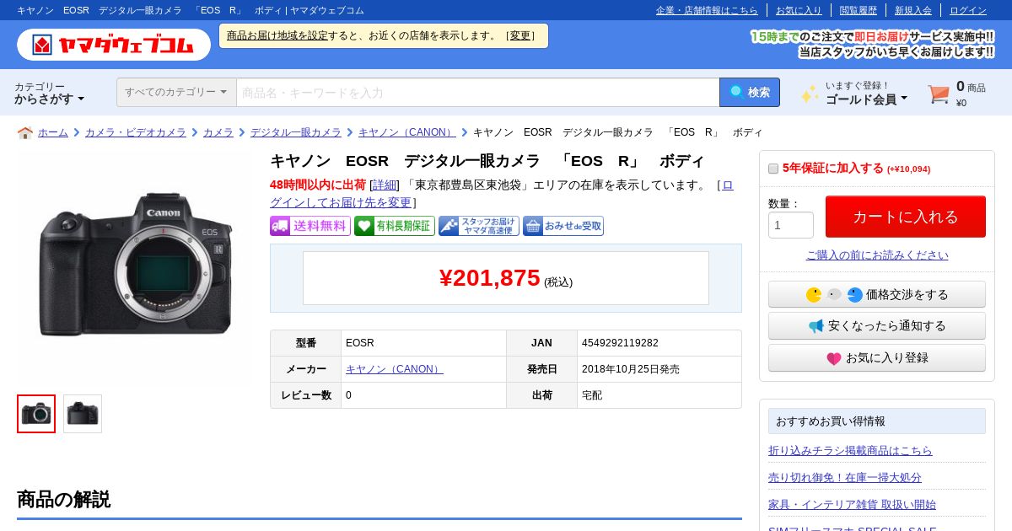Open 売り切れ御免！在庫一掃大処分 link
The height and width of the screenshot is (531, 1012).
[x=845, y=478]
